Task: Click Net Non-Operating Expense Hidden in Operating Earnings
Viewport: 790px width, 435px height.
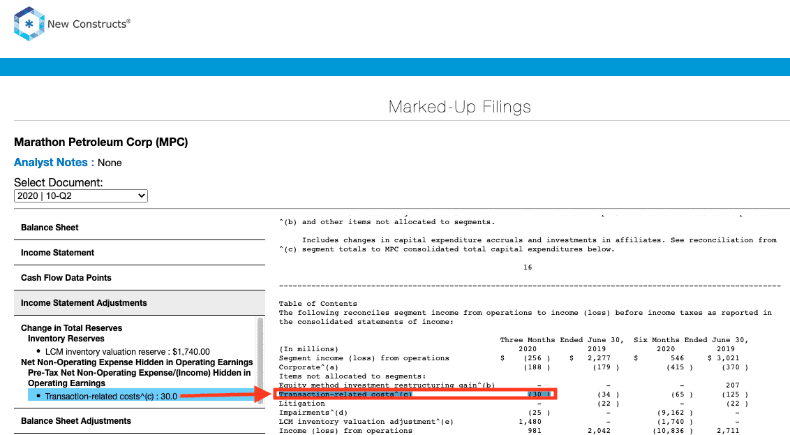Action: coord(137,362)
